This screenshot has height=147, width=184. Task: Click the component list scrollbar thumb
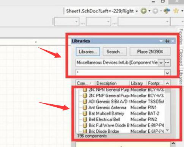168,90
